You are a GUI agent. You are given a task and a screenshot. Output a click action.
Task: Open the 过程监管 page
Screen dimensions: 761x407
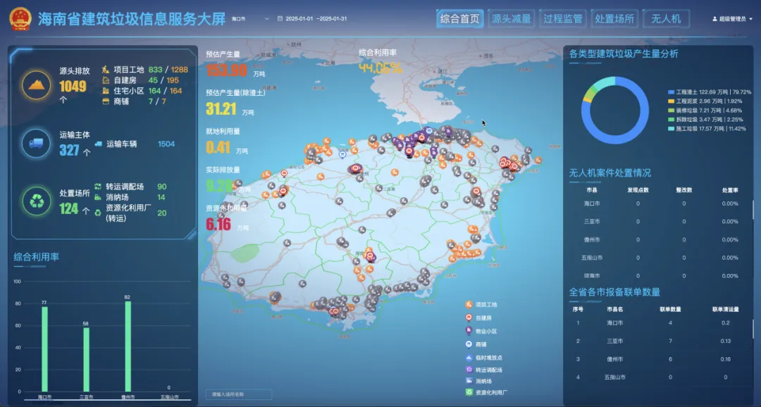[x=563, y=19]
